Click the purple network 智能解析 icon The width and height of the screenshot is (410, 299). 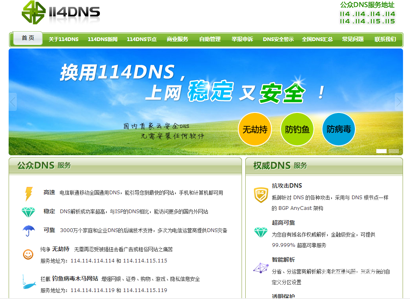pyautogui.click(x=261, y=268)
